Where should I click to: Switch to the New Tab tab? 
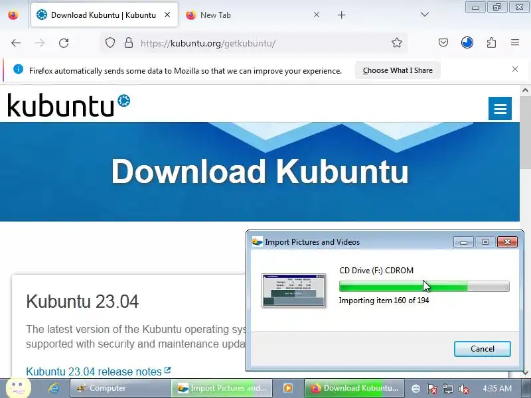click(x=253, y=15)
